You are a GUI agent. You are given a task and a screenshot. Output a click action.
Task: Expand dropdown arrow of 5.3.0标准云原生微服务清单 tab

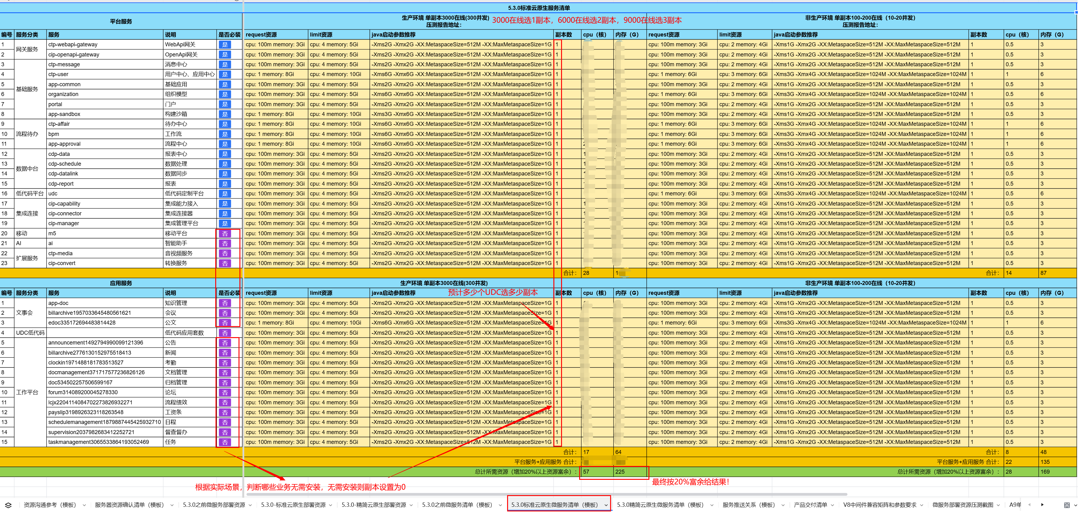tap(606, 505)
